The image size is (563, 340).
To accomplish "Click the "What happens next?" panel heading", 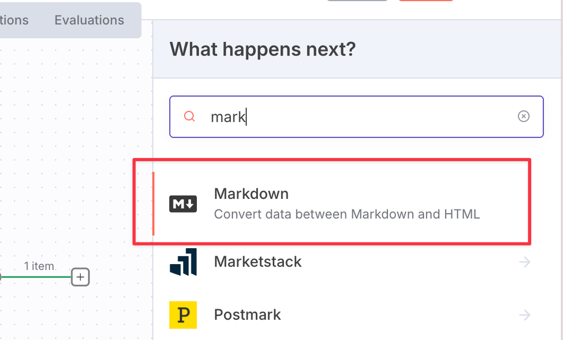I will click(262, 49).
